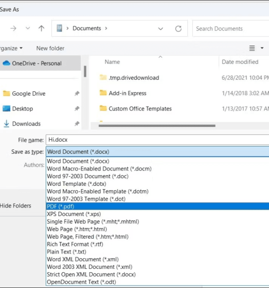This screenshot has height=288, width=269.
Task: Click date 1/14/2018 3:02 AM cell
Action: point(245,93)
